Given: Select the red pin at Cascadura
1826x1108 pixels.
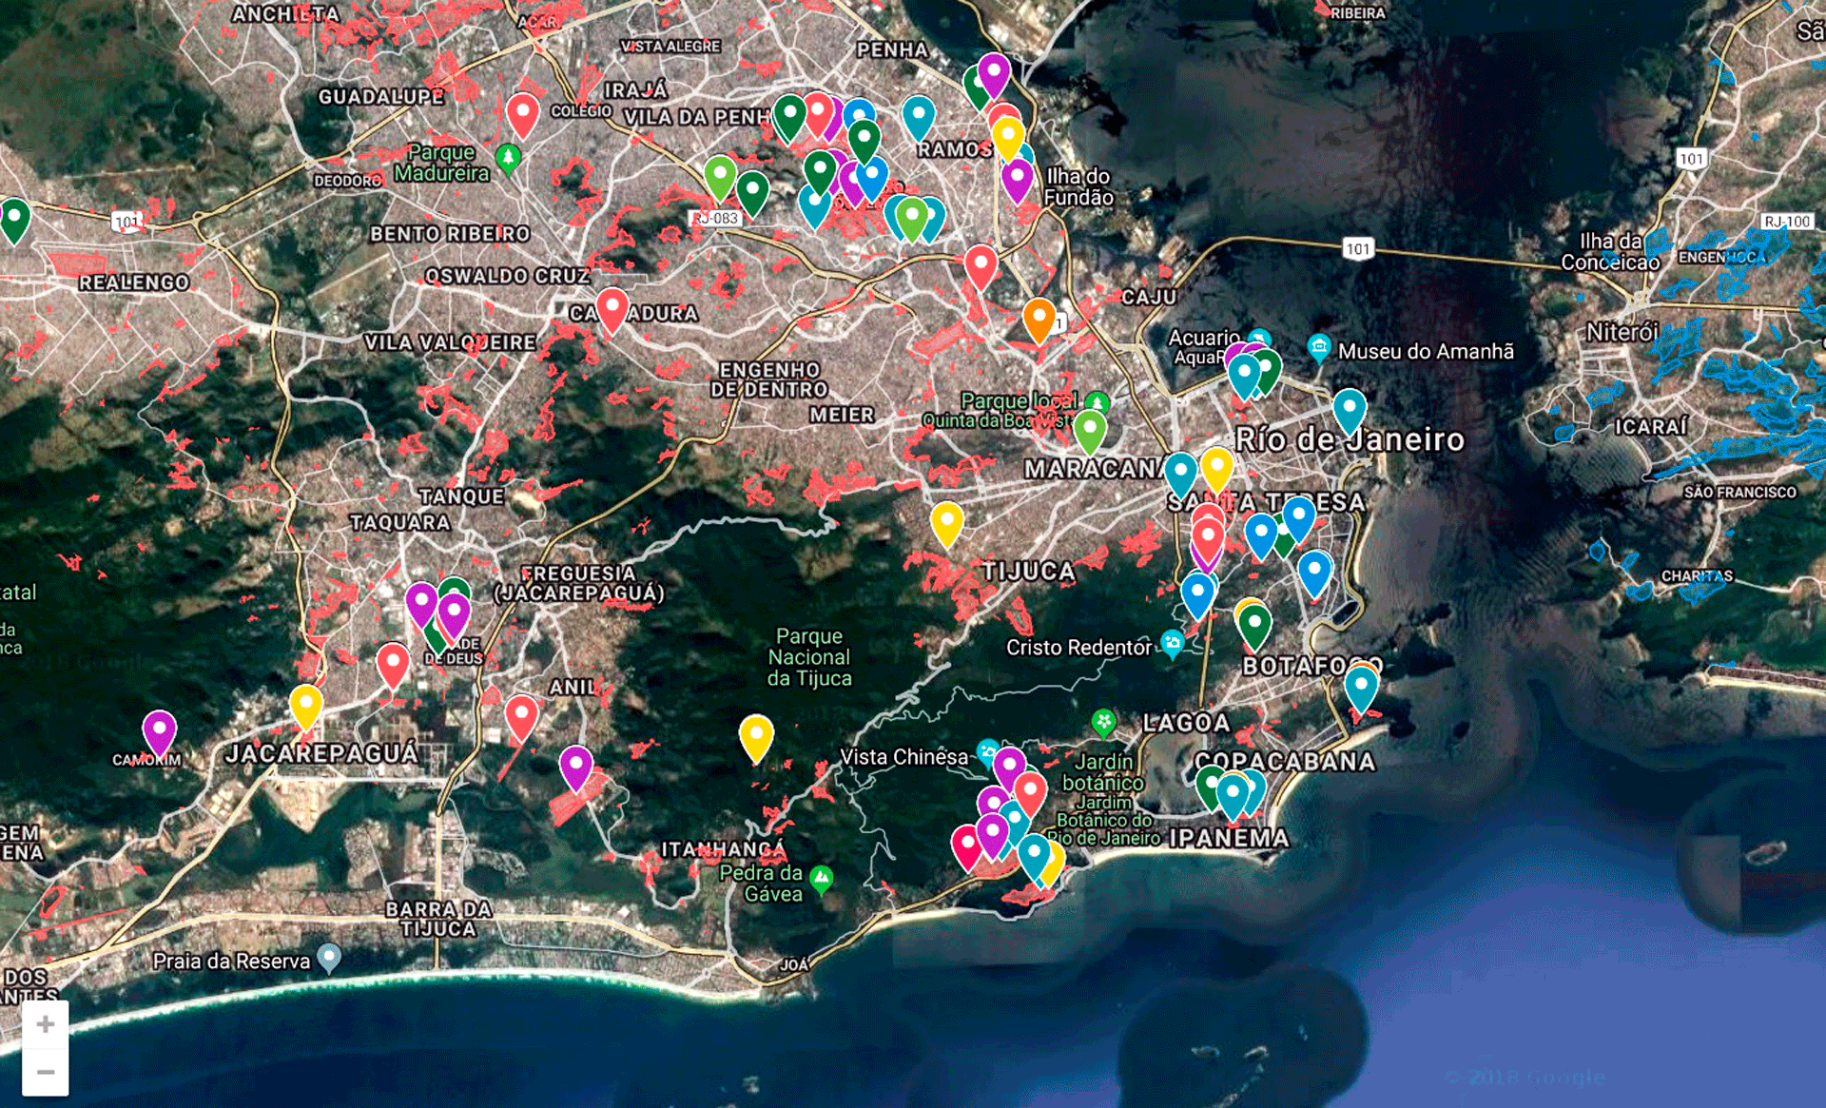Looking at the screenshot, I should 612,308.
